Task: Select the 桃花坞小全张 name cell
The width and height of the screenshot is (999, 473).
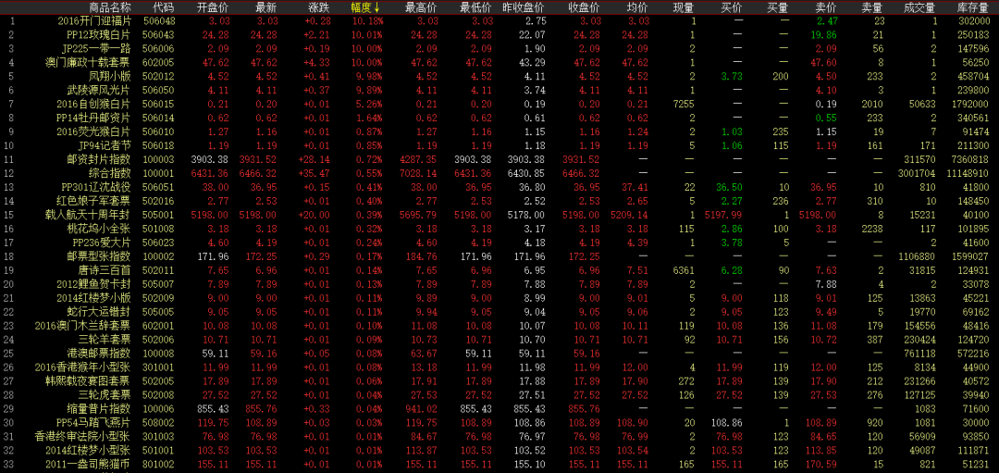Action: tap(100, 228)
